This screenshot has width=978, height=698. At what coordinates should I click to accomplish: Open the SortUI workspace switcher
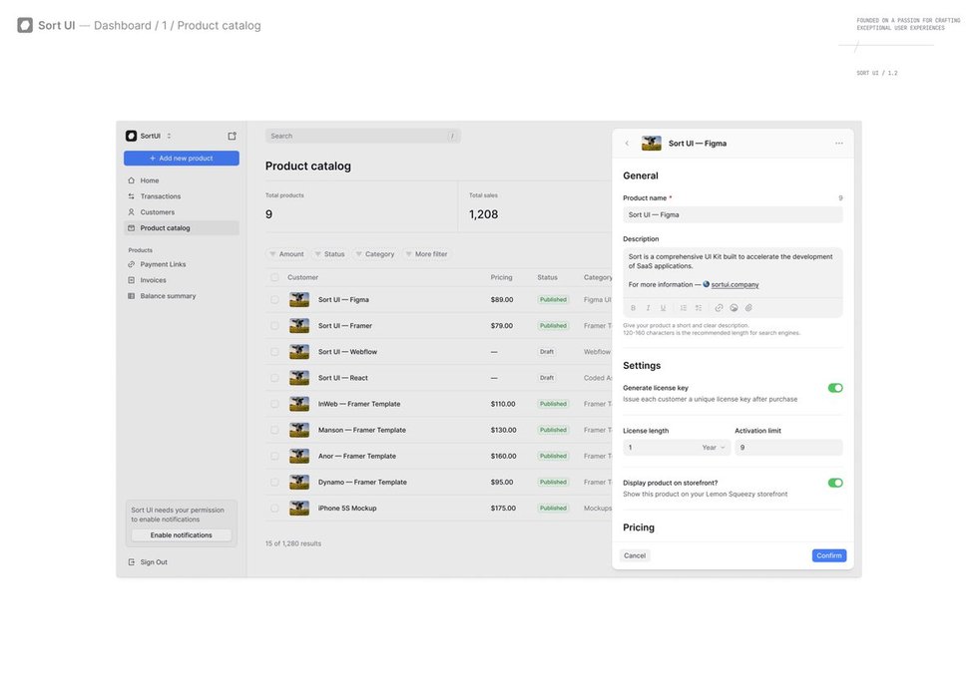click(149, 136)
